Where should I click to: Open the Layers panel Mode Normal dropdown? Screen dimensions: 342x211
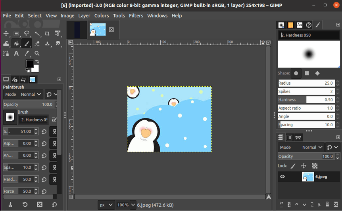(x=301, y=147)
